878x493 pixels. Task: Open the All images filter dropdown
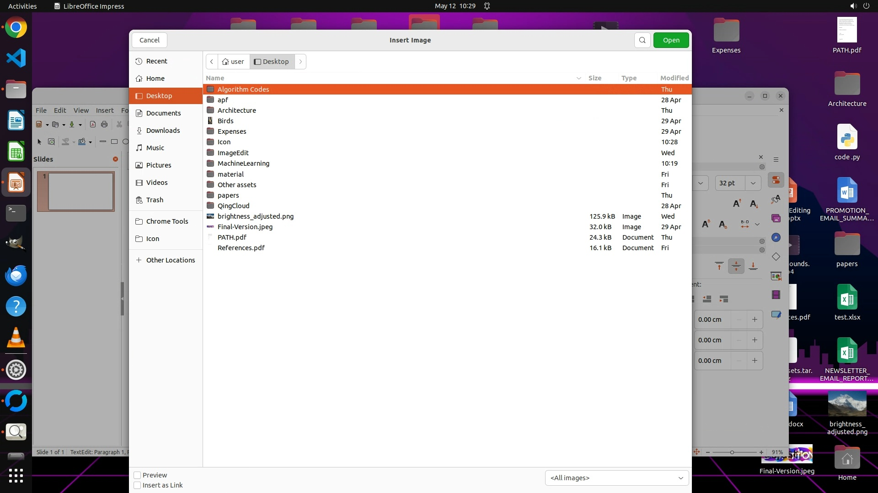616,478
